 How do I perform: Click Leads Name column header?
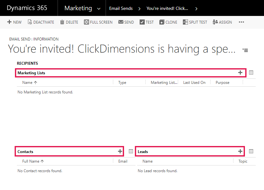(x=148, y=161)
